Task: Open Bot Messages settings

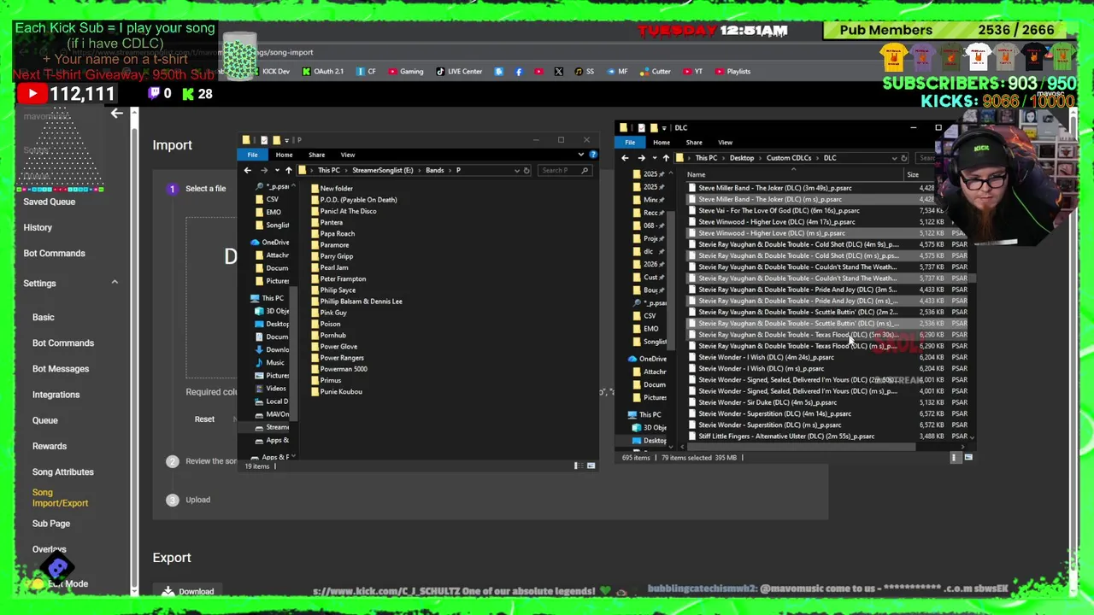Action: click(x=61, y=369)
